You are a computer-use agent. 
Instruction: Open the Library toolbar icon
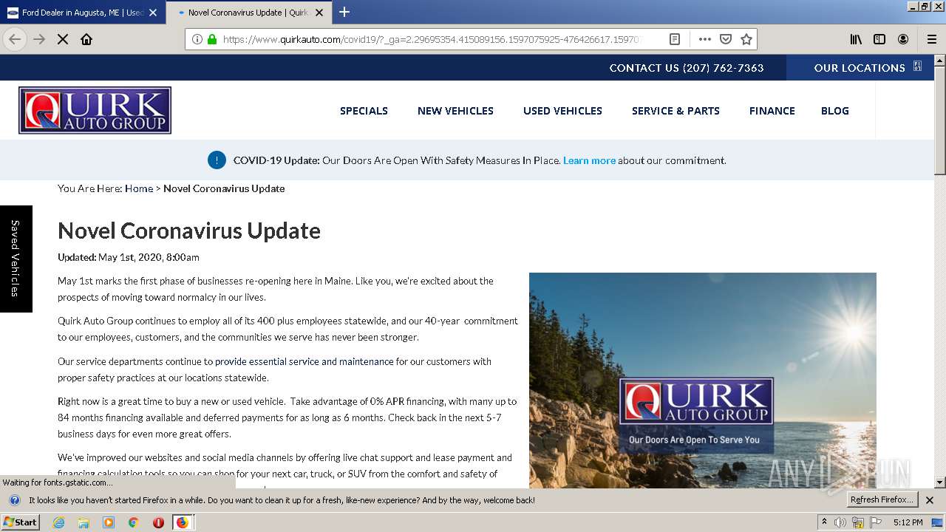(856, 39)
